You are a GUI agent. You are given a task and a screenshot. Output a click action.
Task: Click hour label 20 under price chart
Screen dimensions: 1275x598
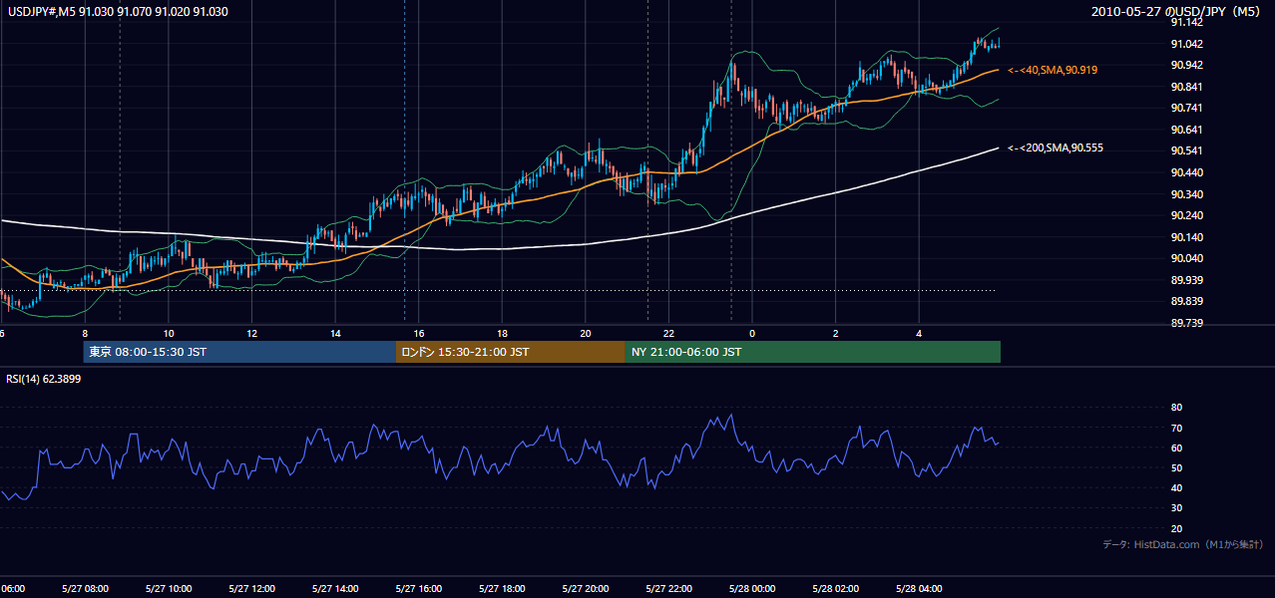[586, 333]
